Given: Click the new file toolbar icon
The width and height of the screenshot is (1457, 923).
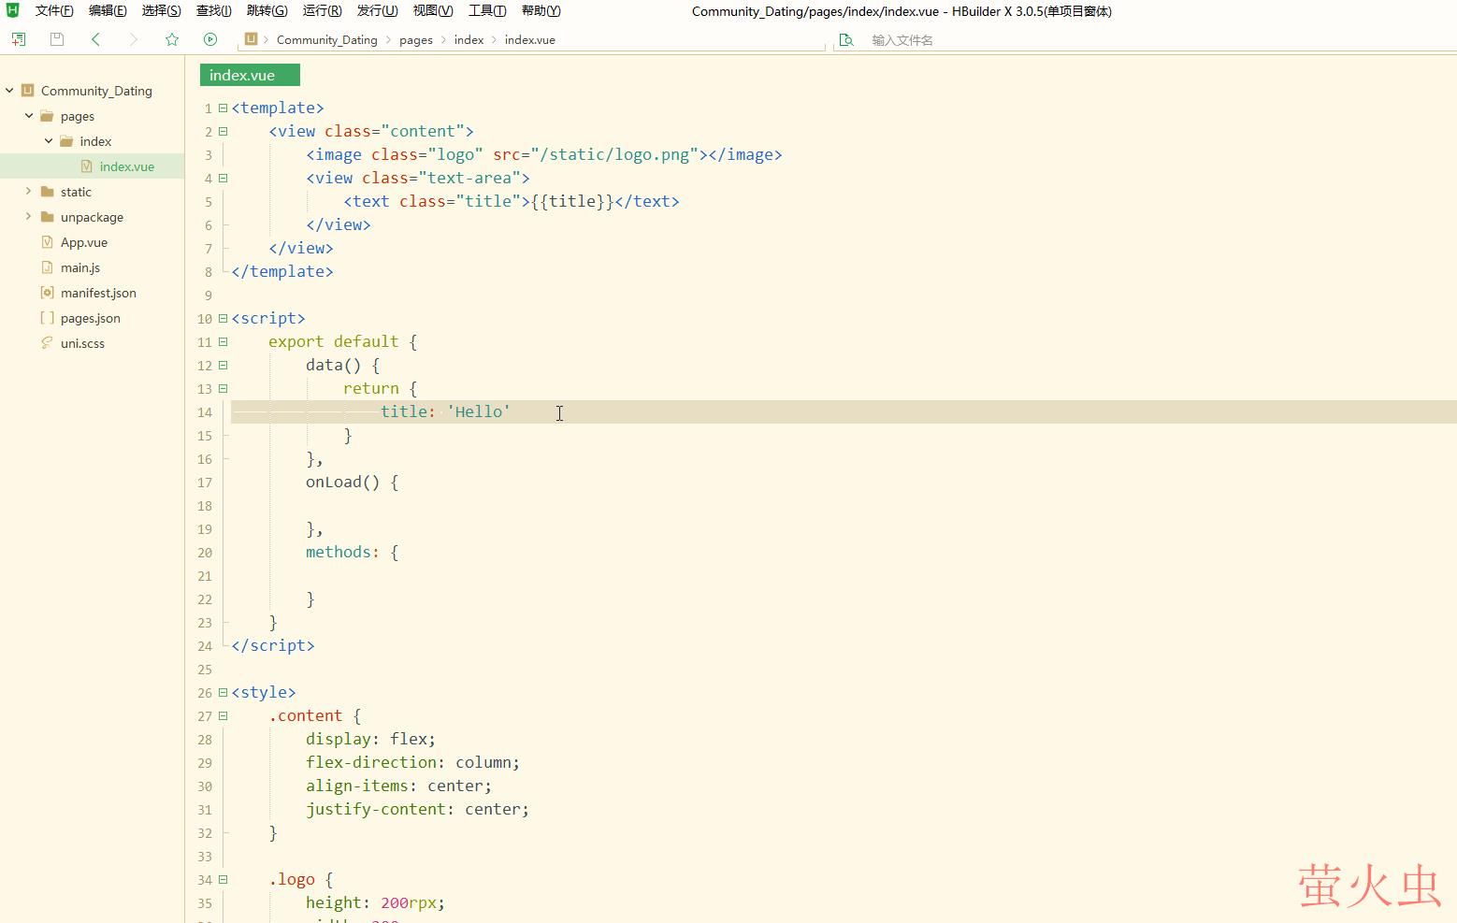Looking at the screenshot, I should click(x=19, y=39).
